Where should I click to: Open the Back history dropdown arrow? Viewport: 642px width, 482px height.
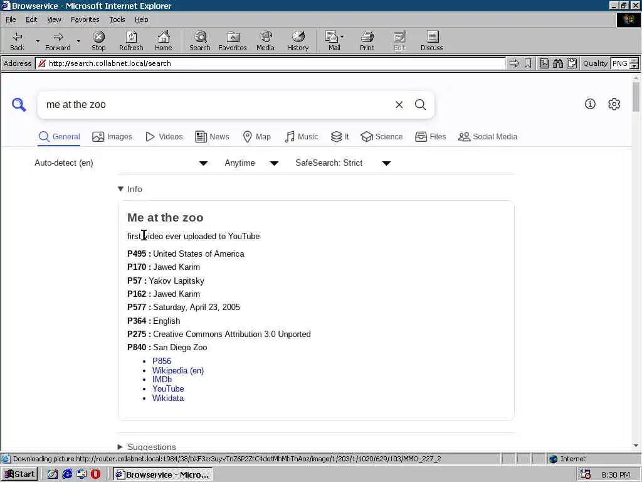click(38, 41)
